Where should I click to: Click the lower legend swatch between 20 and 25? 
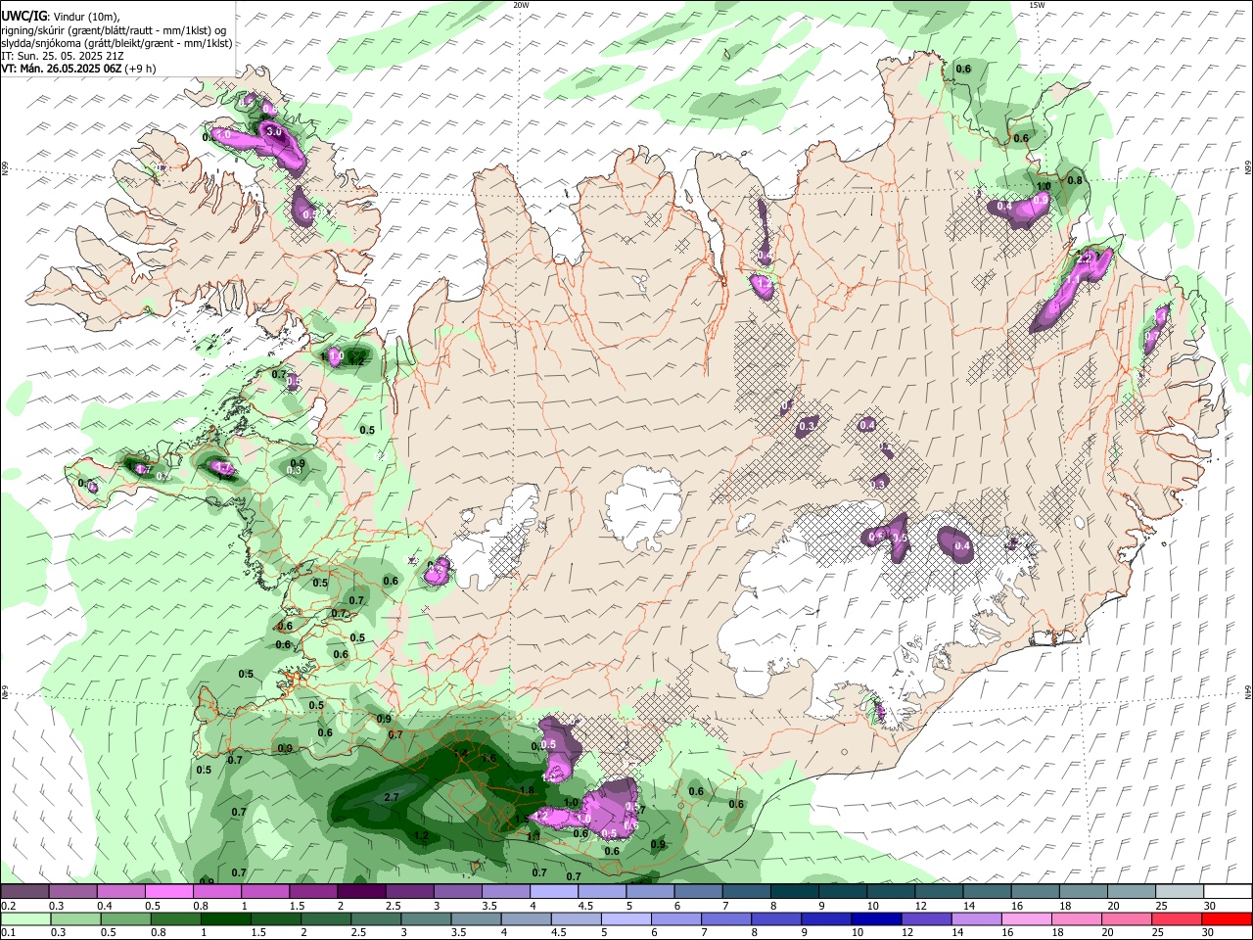coord(1127,918)
